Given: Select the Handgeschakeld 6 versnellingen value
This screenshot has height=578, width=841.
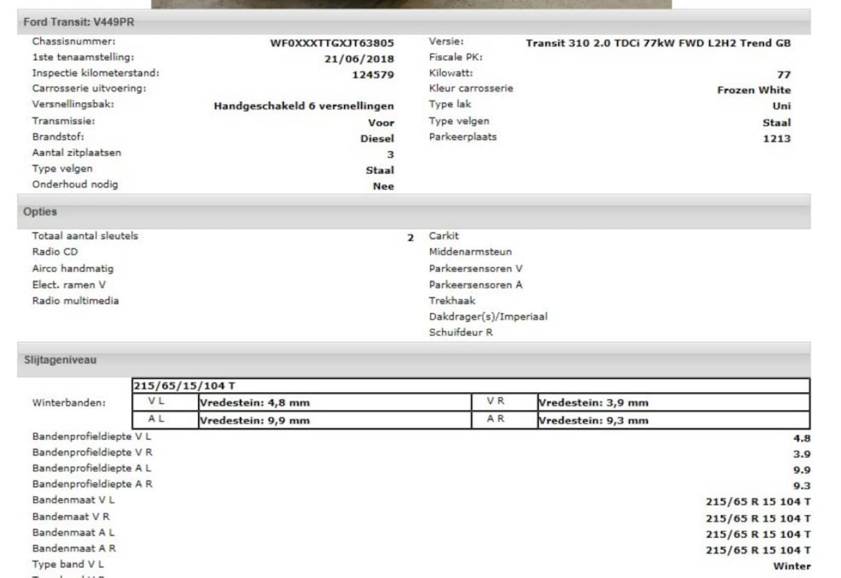Looking at the screenshot, I should click(x=304, y=106).
